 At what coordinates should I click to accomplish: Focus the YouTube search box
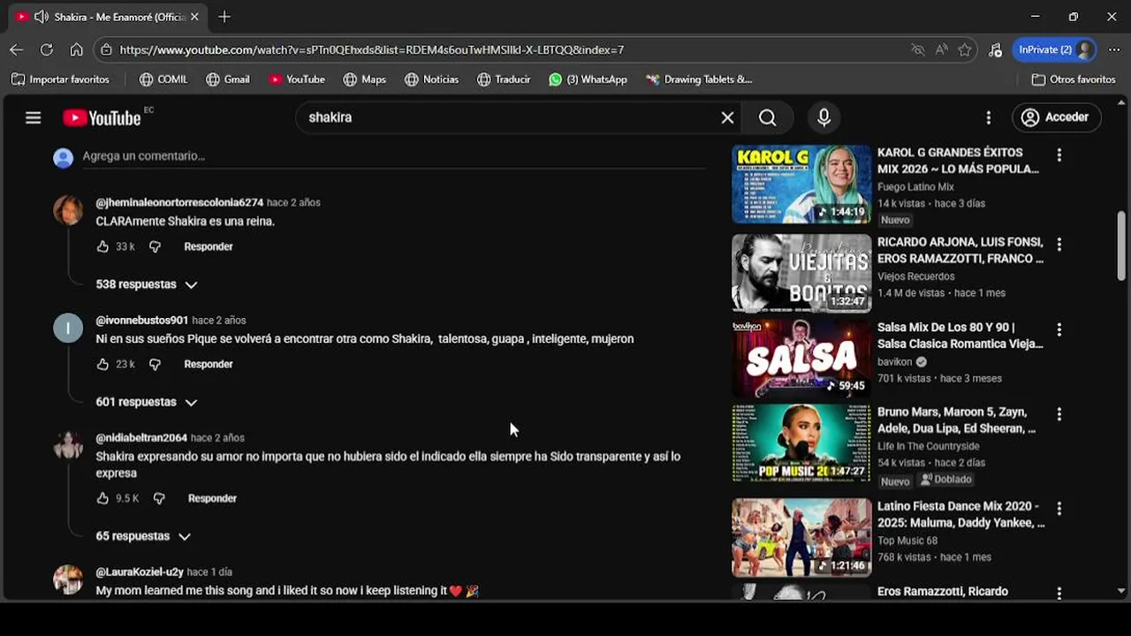[508, 117]
